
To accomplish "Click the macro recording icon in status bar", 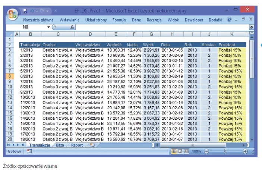I will pos(29,151).
